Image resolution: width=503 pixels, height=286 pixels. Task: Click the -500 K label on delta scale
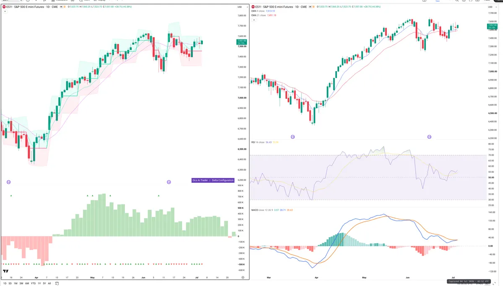241,265
